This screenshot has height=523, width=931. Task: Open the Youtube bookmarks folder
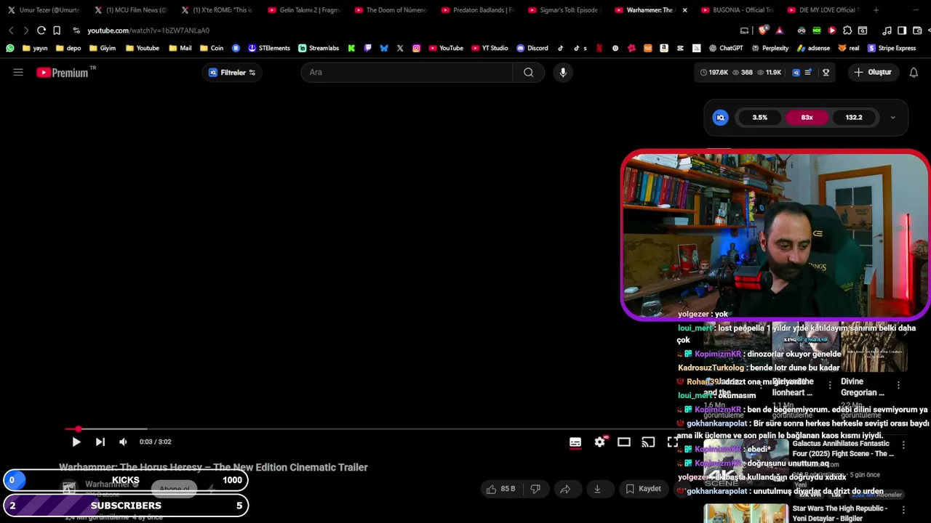point(143,48)
